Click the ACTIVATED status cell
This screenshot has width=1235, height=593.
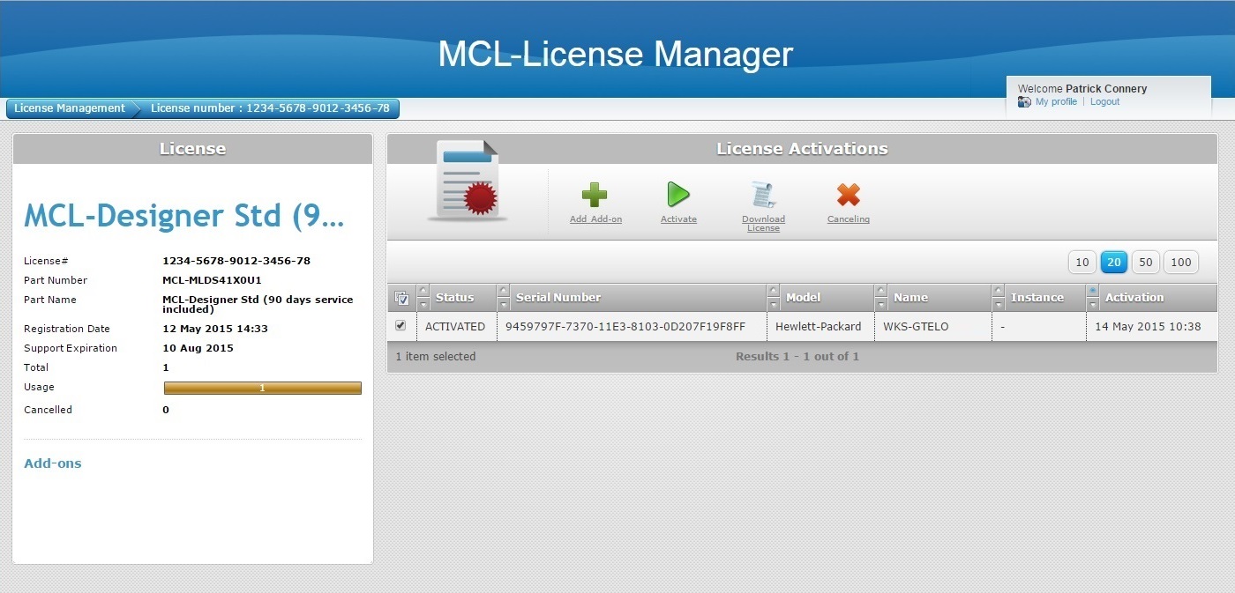pos(455,327)
